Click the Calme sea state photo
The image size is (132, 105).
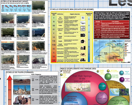pyautogui.click(x=38, y=5)
